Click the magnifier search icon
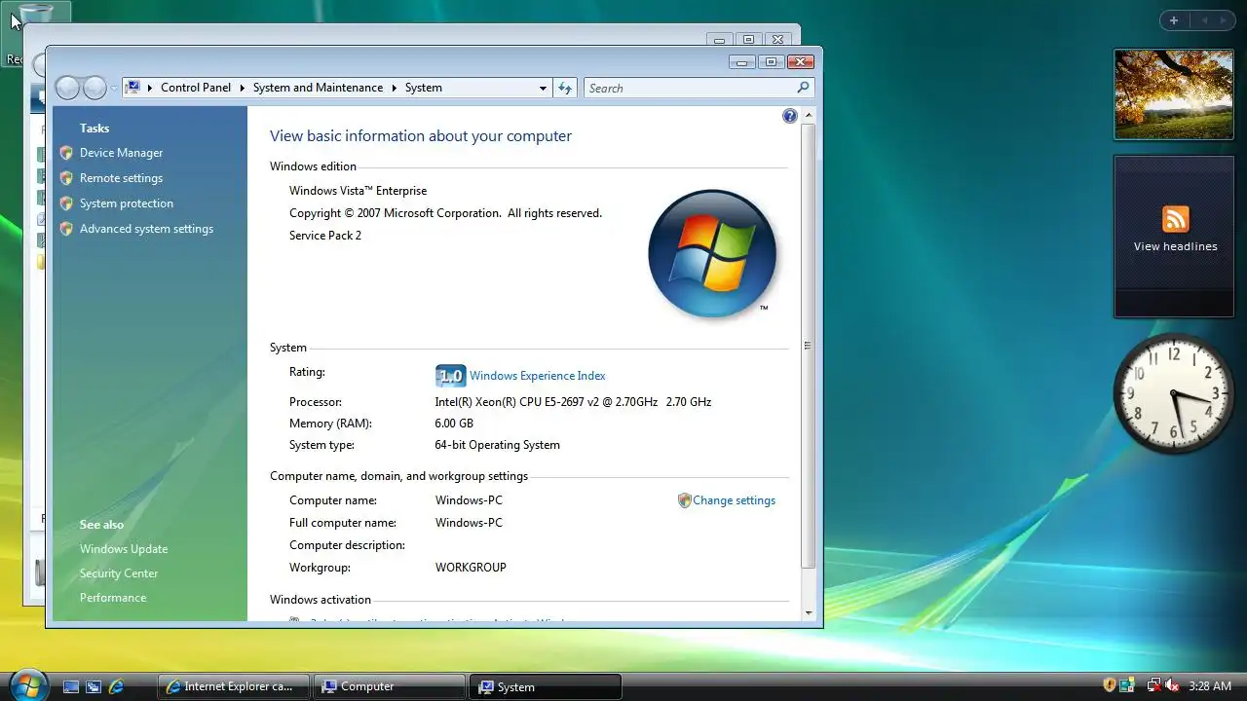This screenshot has height=701, width=1247. pyautogui.click(x=803, y=88)
